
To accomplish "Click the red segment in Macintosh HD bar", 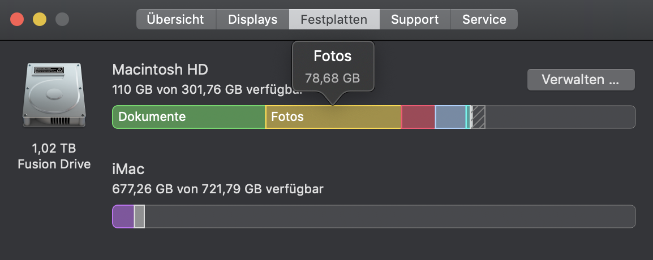I will click(x=418, y=117).
